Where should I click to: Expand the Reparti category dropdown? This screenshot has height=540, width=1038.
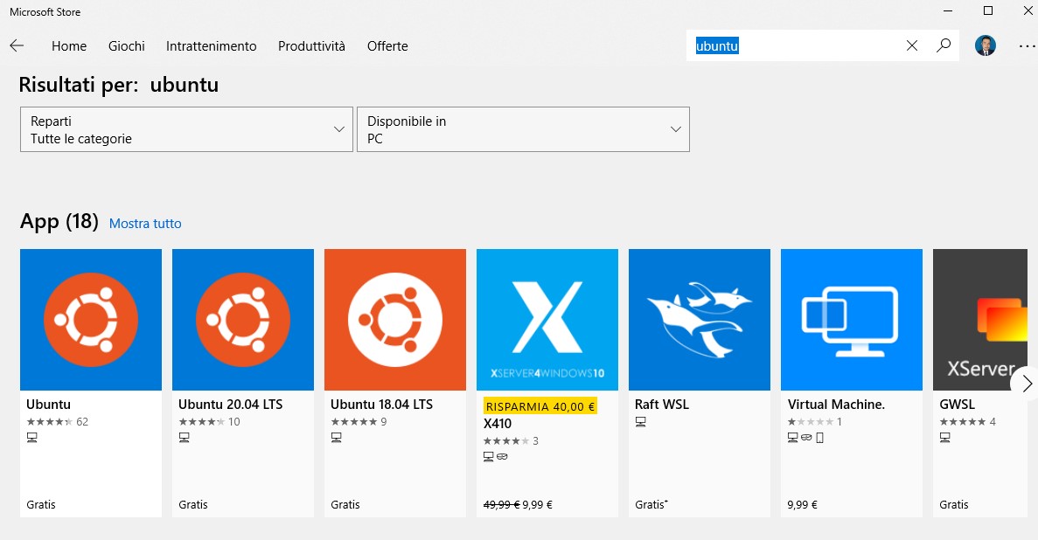coord(186,129)
